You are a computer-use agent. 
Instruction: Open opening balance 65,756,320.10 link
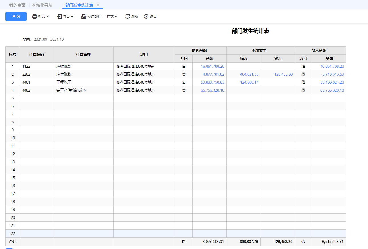click(x=212, y=90)
